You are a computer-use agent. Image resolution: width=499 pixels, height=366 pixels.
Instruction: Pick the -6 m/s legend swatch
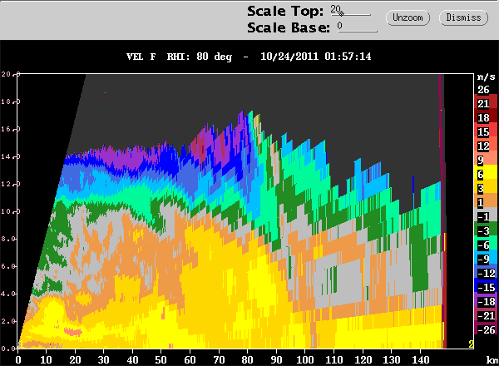pos(482,245)
